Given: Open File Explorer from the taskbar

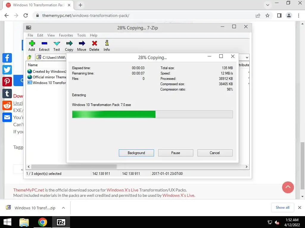Looking at the screenshot, I should pyautogui.click(x=24, y=222).
